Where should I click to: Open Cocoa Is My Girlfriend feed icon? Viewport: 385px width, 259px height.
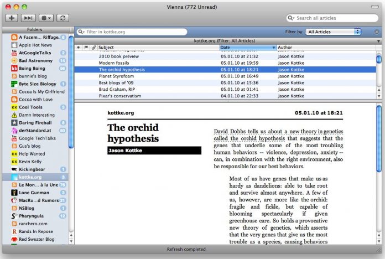coord(14,92)
